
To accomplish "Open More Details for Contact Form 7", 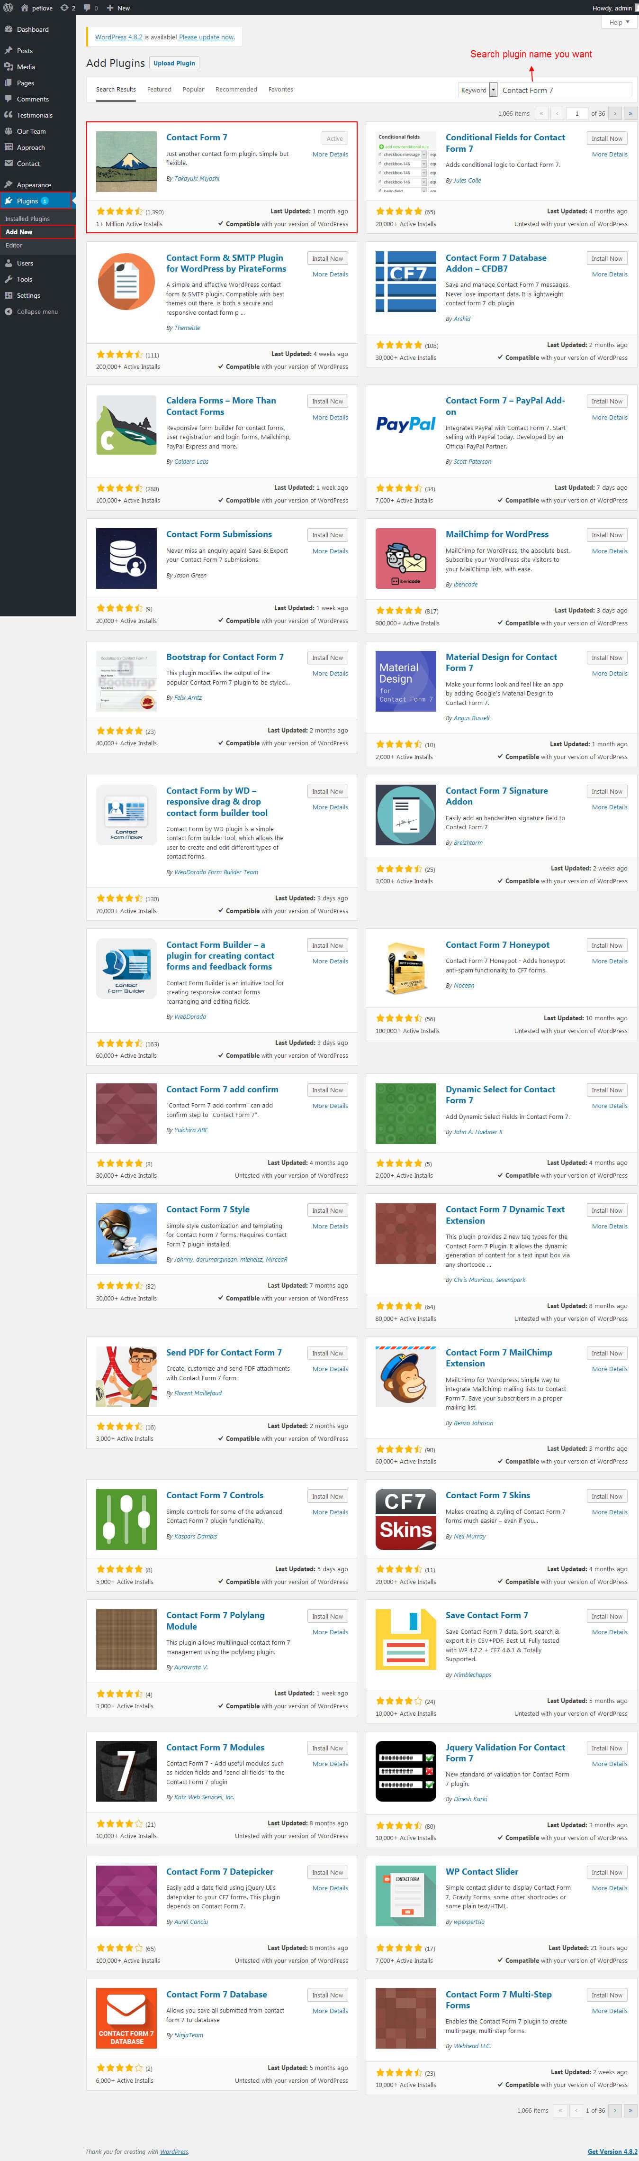I will [x=331, y=155].
